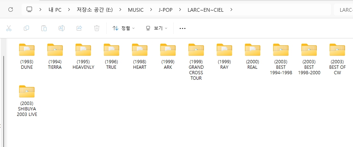Select the (2000) REAL folder icon

253,50
